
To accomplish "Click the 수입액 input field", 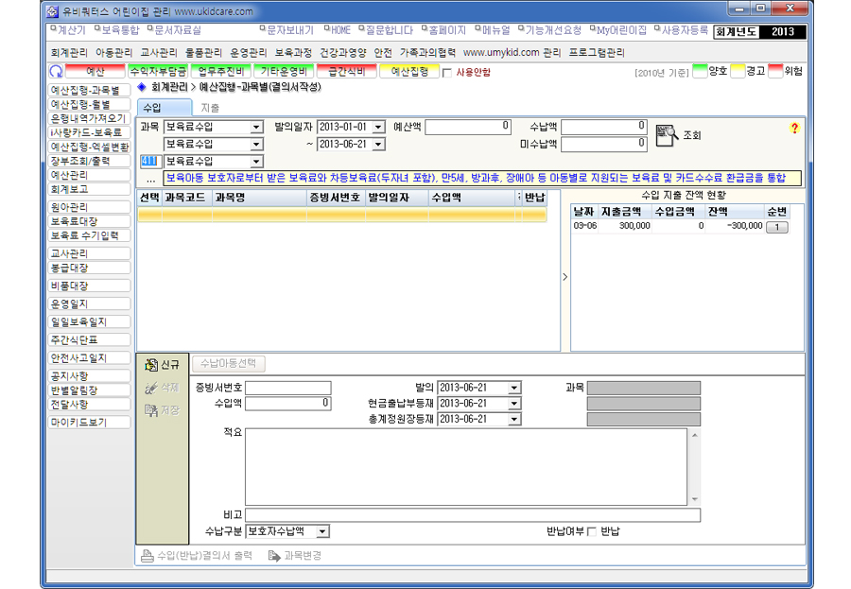I will pos(288,404).
